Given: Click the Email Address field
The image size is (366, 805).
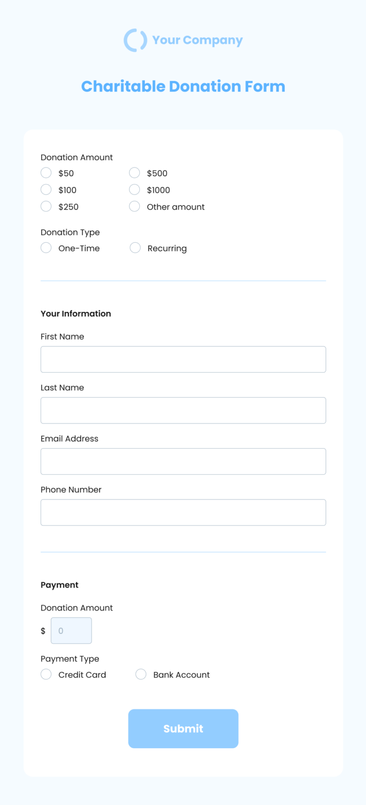Looking at the screenshot, I should click(183, 461).
